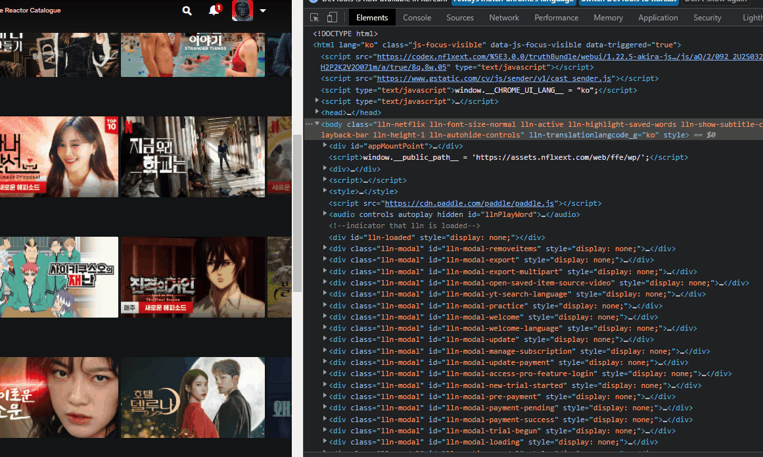
Task: Select the window.__public_path__ script line
Action: point(508,157)
